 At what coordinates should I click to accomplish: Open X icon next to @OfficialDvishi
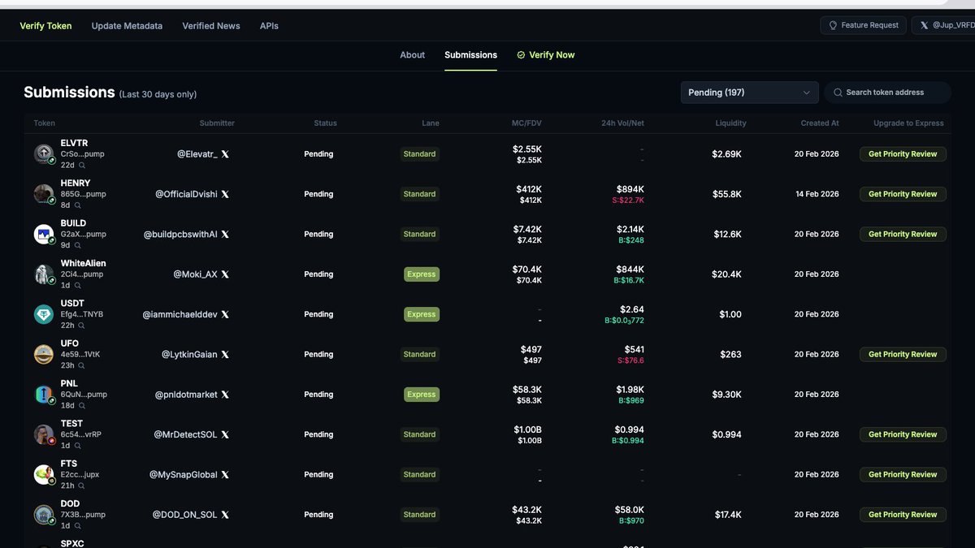(225, 194)
